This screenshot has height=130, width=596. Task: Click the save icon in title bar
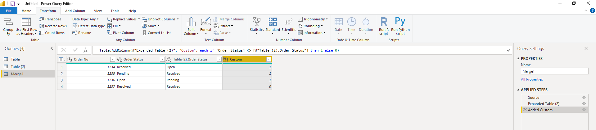13,4
